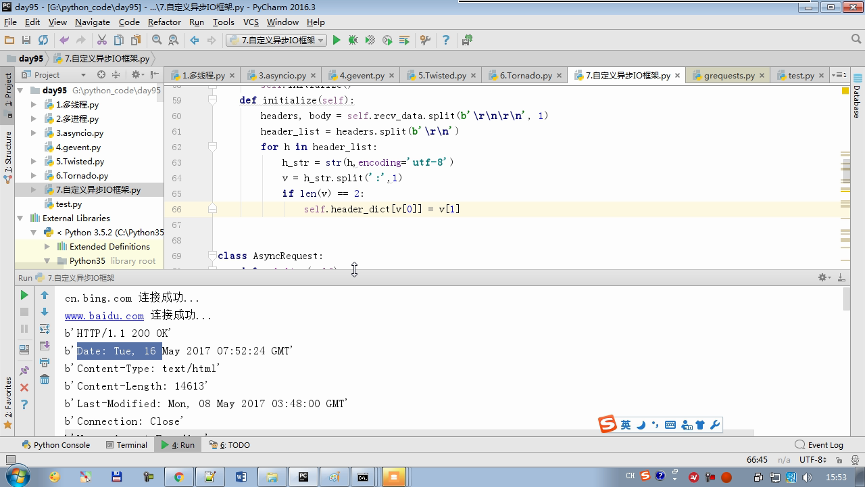
Task: Toggle soft-wrap in the Run console
Action: pyautogui.click(x=45, y=329)
